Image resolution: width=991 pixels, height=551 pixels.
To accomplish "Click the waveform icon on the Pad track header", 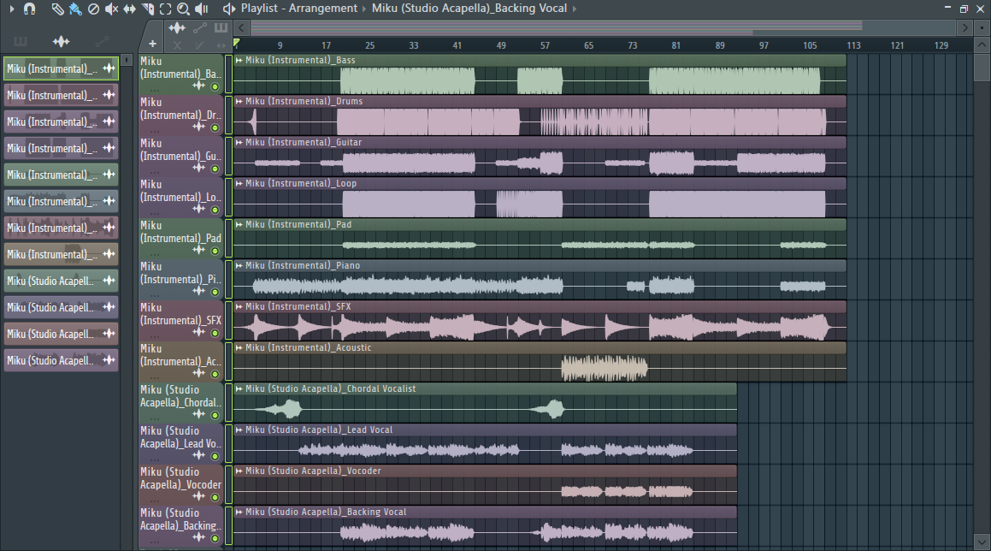I will (x=199, y=250).
